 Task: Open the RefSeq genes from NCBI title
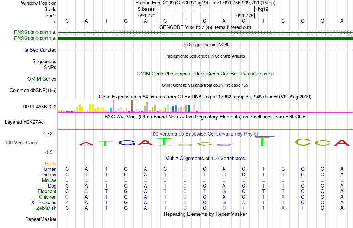pos(205,45)
